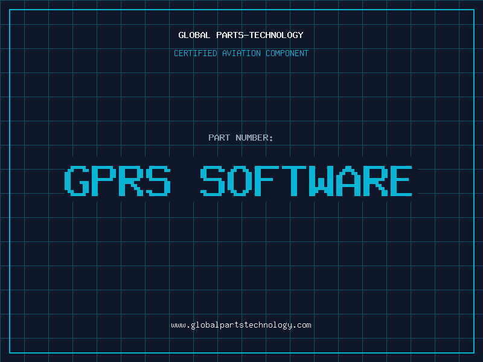Click the word SOFTWARE in the part number
This screenshot has width=483, height=362.
(x=307, y=180)
